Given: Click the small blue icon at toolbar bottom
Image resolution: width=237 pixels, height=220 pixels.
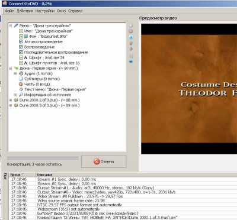Looking at the screenshot, I should [x=130, y=62].
